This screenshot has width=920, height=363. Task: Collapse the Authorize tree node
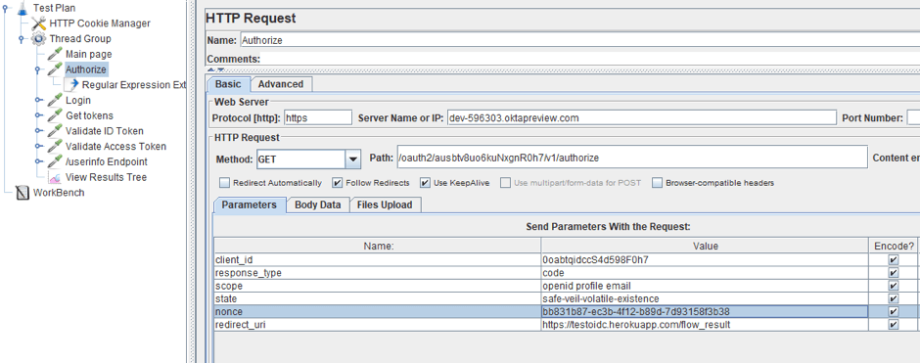coord(38,69)
